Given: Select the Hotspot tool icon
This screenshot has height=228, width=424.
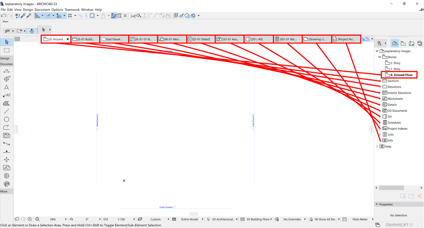Looking at the screenshot, I should point(6,160).
